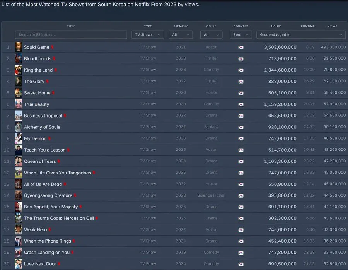Click the 1,344,600,000 hours value
Screen dimensions: 348x270
coord(280,70)
